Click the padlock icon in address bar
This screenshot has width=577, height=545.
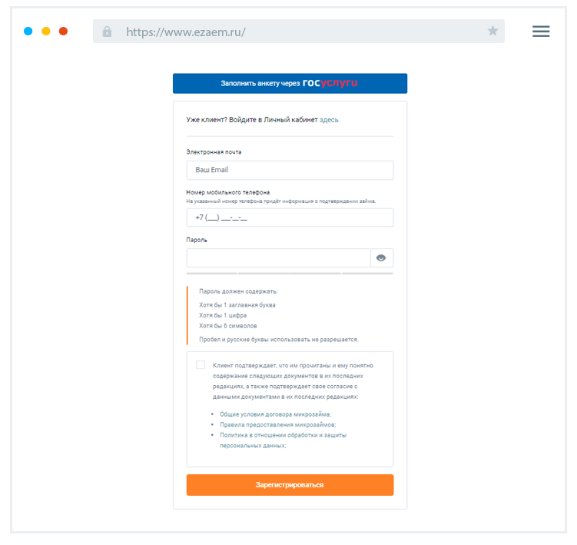click(x=107, y=32)
